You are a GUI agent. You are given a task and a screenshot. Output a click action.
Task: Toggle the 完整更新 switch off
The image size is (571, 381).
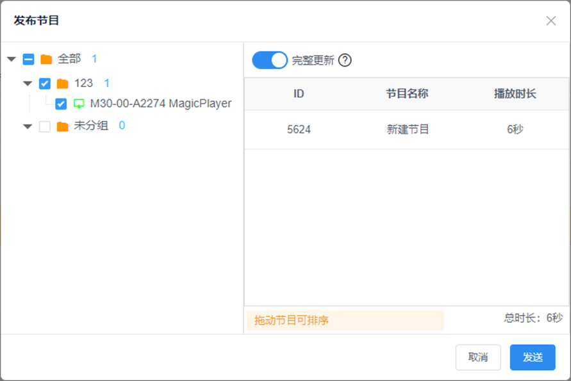(270, 60)
